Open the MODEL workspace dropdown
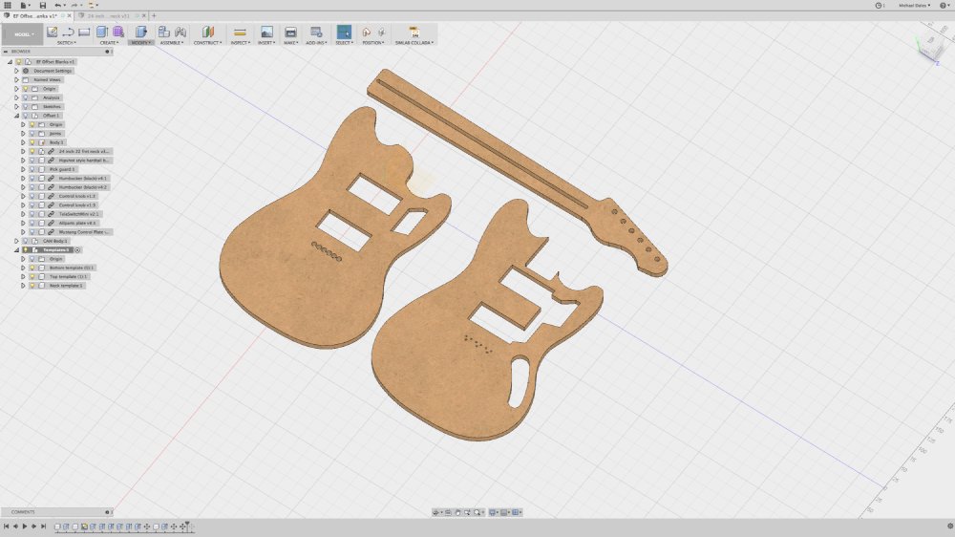 [23, 34]
